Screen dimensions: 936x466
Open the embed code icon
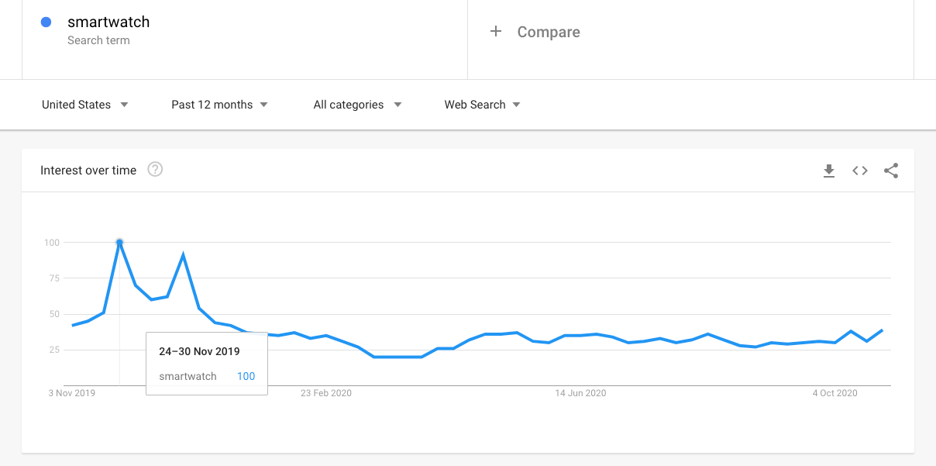(860, 171)
